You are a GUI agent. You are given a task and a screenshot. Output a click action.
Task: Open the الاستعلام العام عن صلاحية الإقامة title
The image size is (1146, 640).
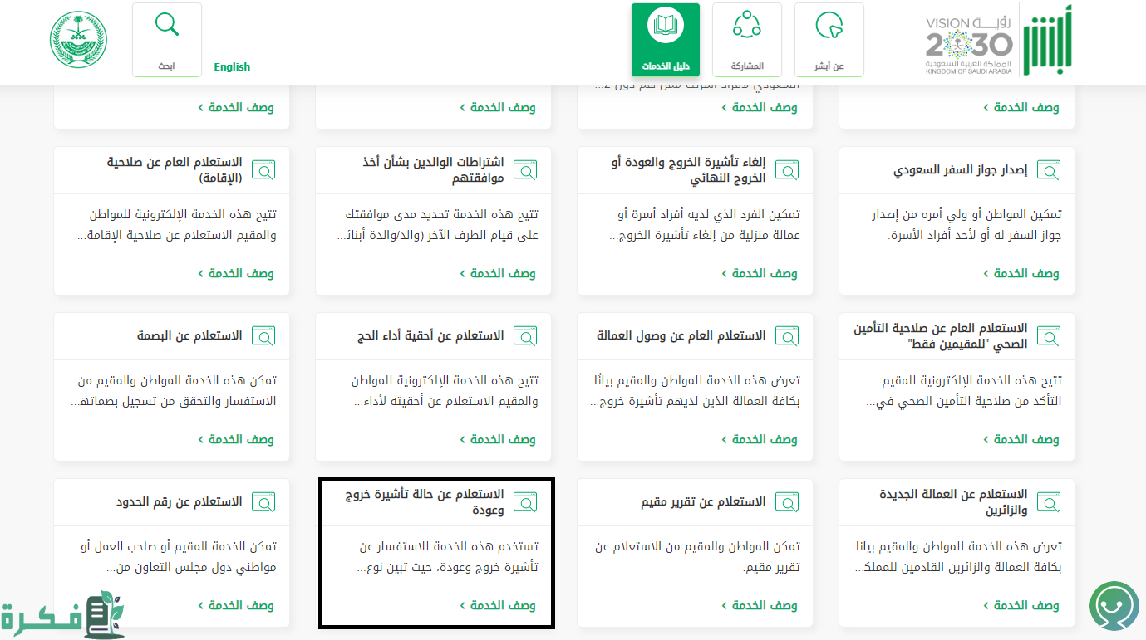pos(175,170)
